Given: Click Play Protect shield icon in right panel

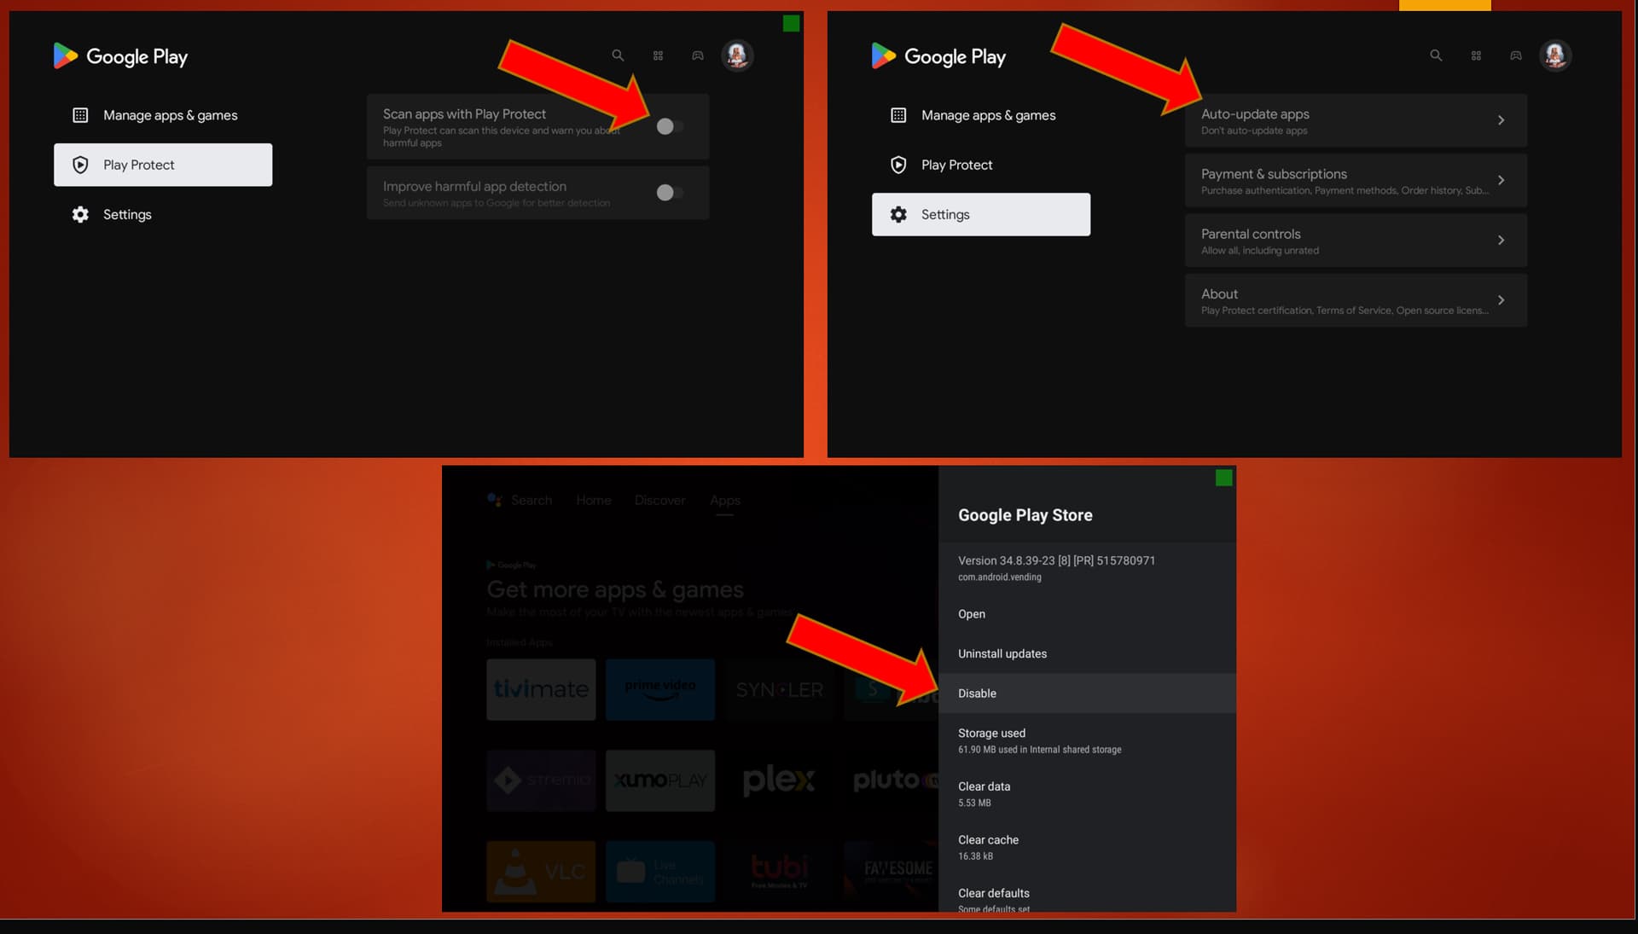Looking at the screenshot, I should (898, 165).
